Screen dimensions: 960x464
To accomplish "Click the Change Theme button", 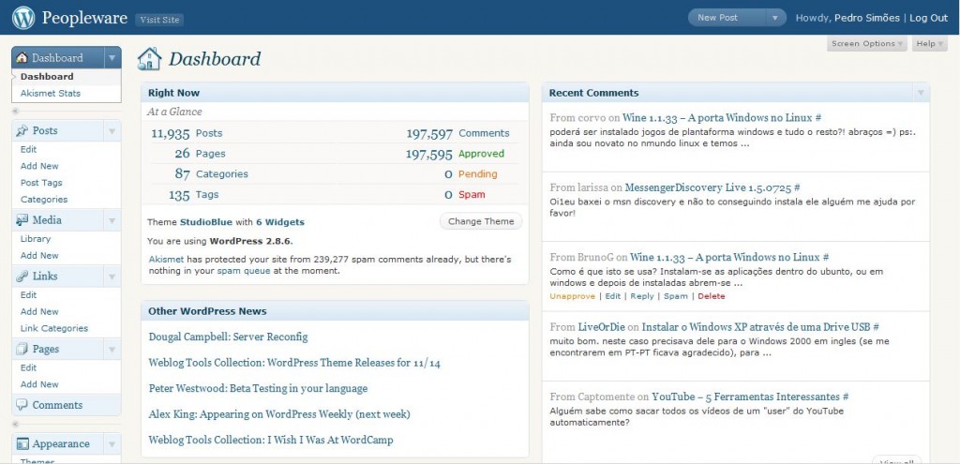I will (x=481, y=221).
